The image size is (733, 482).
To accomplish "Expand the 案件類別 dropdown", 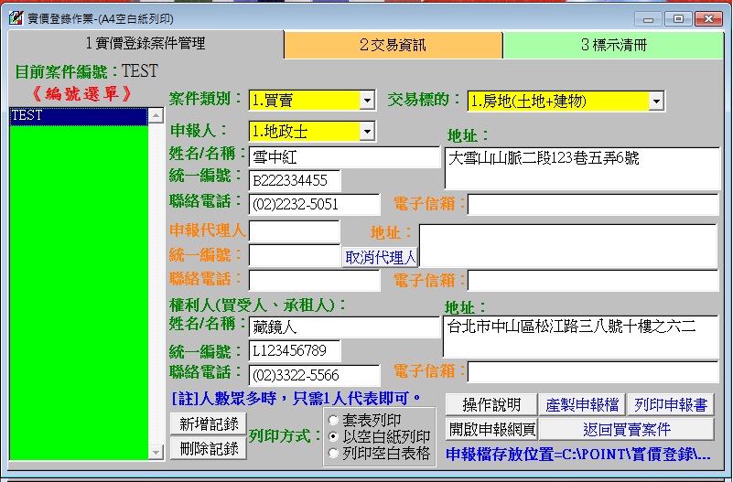I will [x=367, y=101].
